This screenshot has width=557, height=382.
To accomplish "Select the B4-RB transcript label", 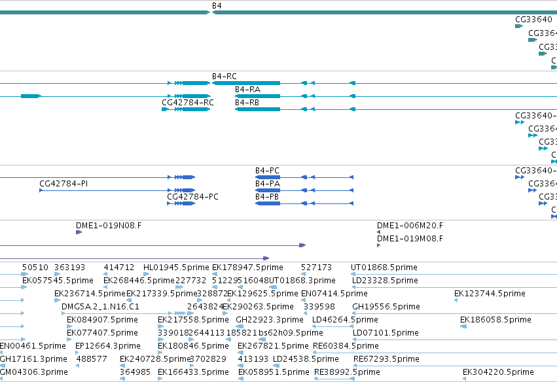I will 247,103.
